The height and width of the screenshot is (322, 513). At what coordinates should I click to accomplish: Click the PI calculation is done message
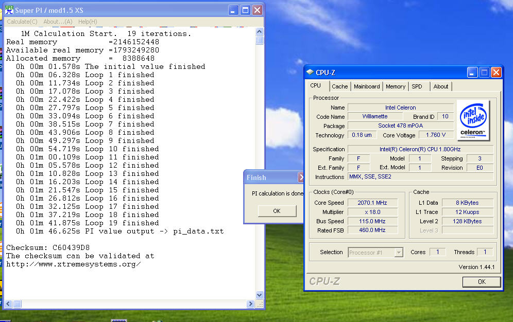pyautogui.click(x=278, y=193)
